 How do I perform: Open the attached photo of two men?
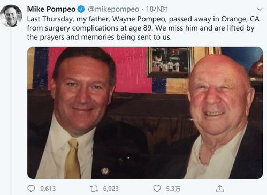point(145,112)
